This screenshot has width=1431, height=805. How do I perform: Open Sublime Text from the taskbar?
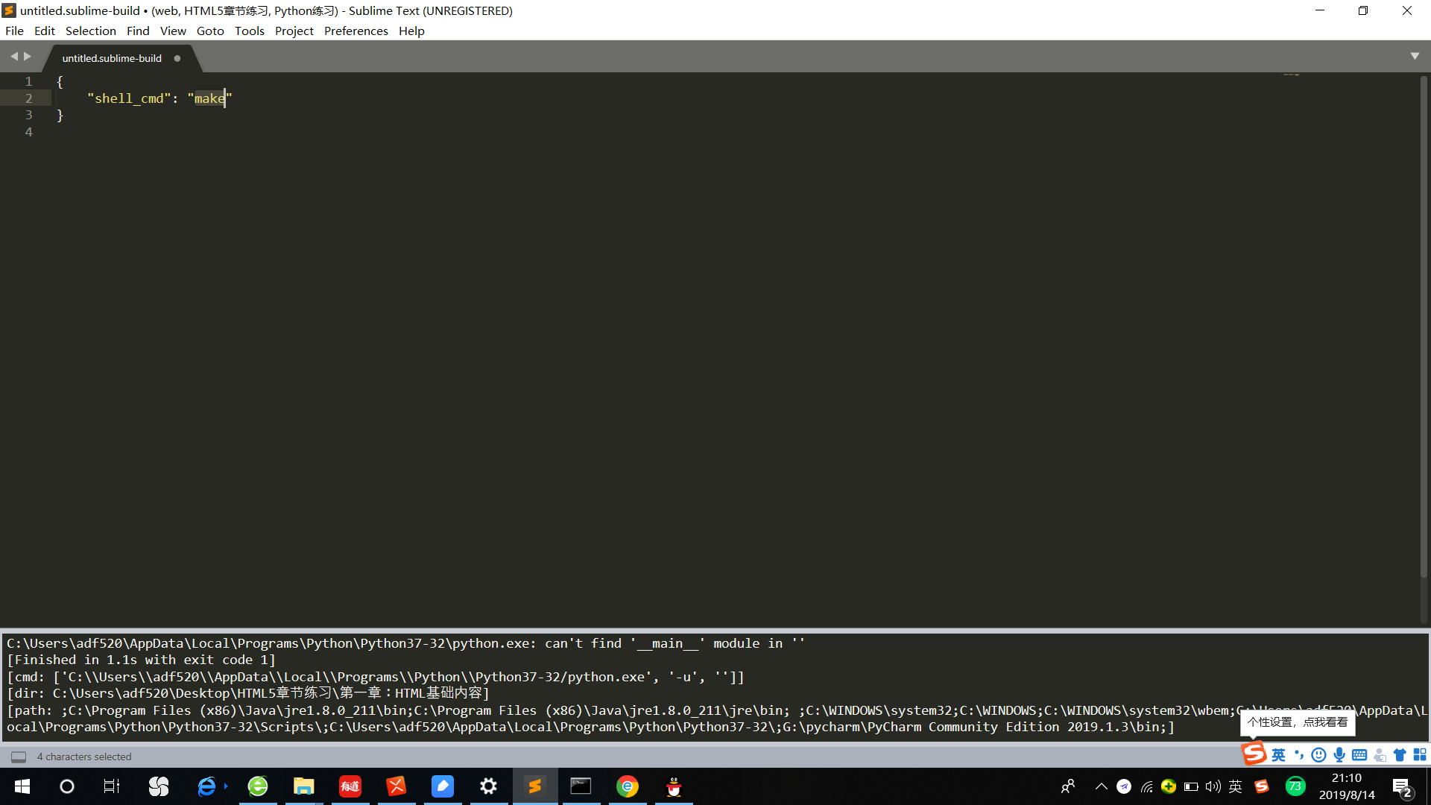534,786
